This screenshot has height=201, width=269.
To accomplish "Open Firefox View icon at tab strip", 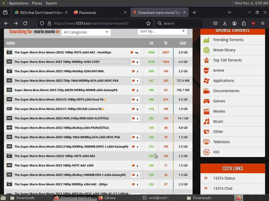I will pyautogui.click(x=5, y=13).
